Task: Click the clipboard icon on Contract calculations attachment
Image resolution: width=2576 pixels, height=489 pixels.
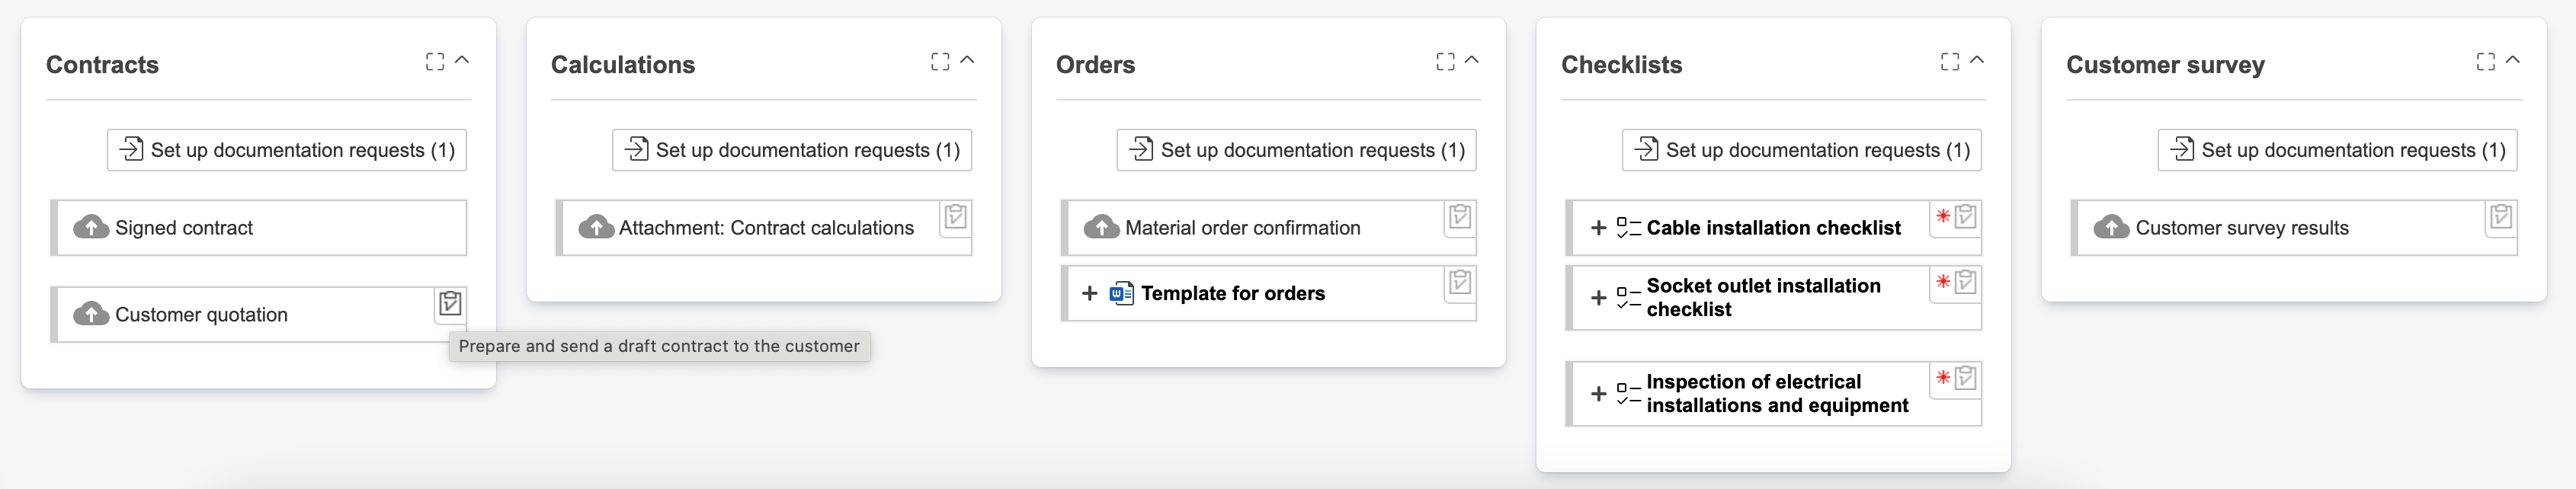Action: (x=955, y=216)
